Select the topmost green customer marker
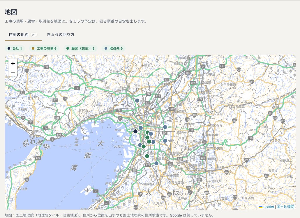The width and height of the screenshot is (300, 218). point(147,133)
